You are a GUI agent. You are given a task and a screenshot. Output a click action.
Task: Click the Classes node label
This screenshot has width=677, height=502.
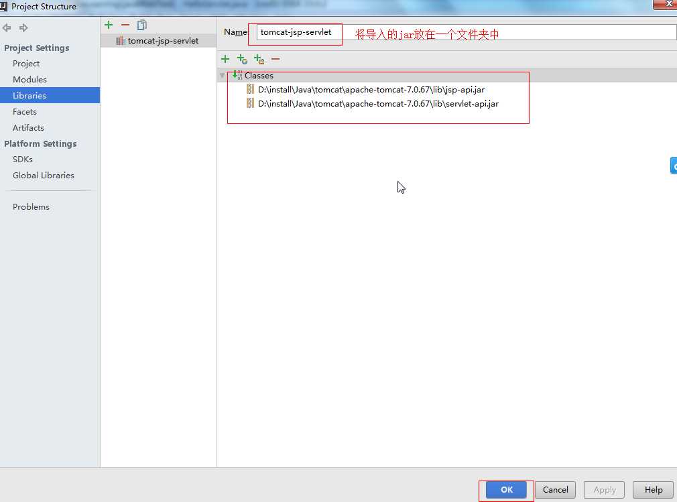pyautogui.click(x=259, y=76)
